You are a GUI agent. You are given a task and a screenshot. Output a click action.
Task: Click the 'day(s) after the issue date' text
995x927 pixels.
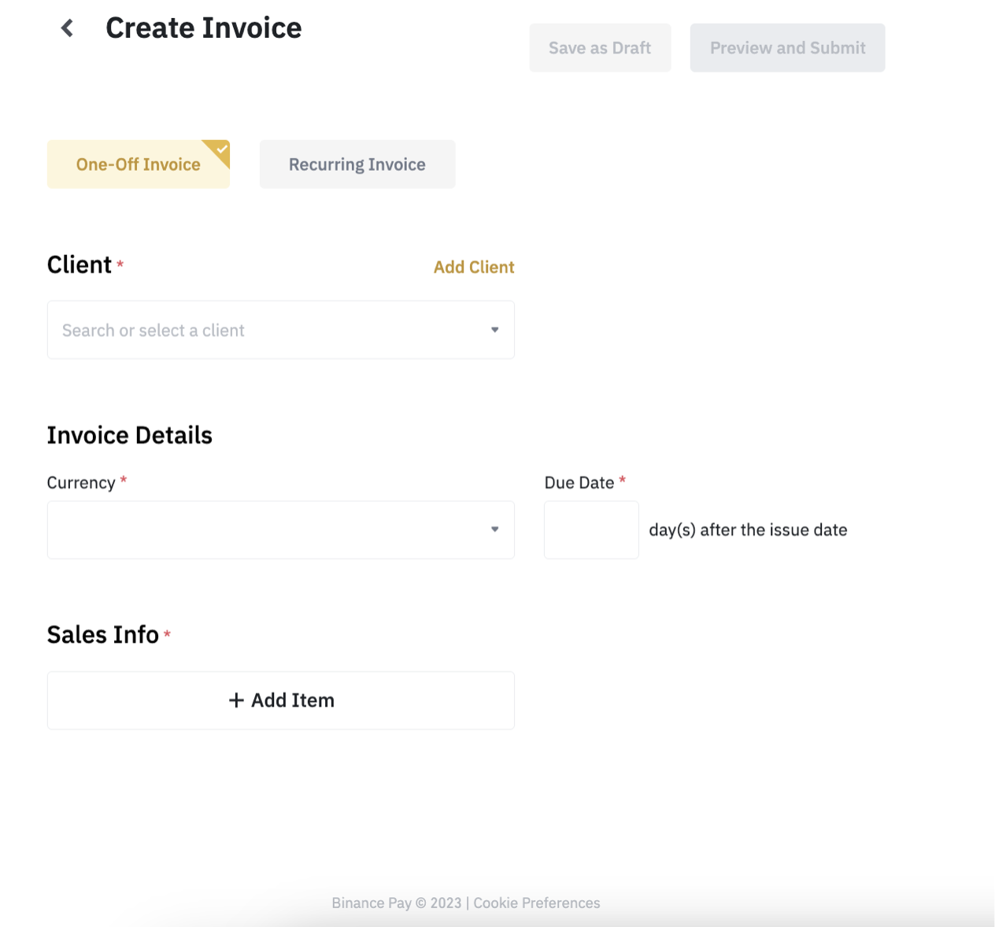pos(748,530)
